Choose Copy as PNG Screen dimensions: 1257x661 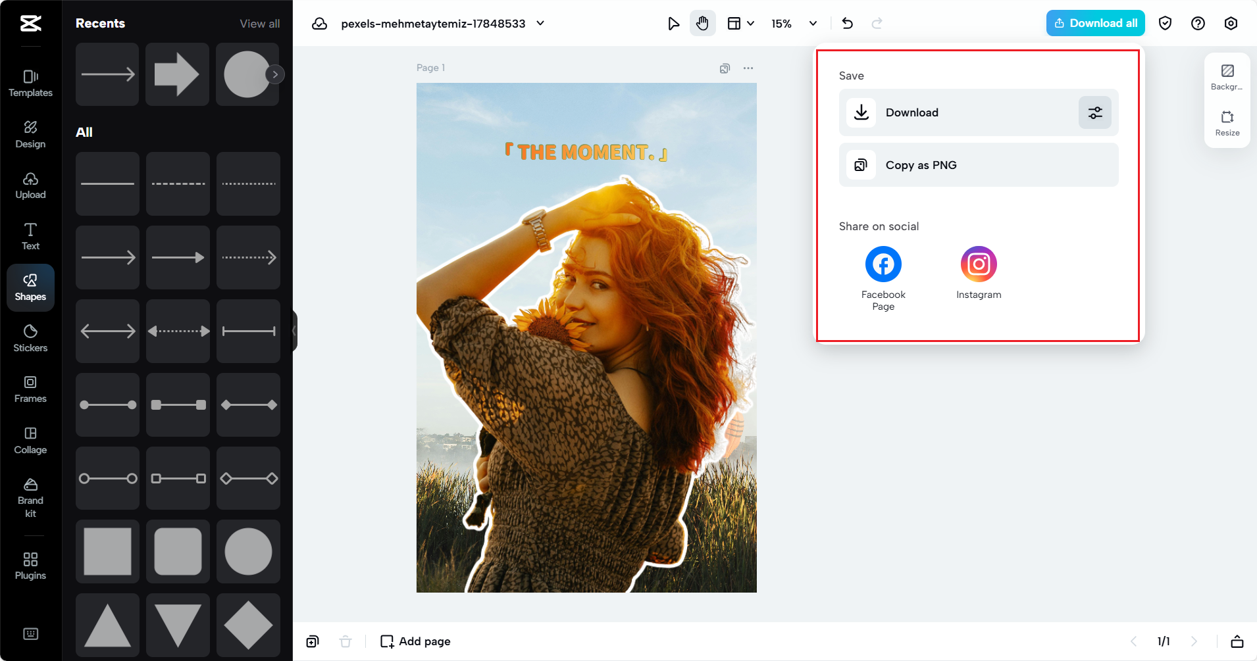tap(979, 165)
